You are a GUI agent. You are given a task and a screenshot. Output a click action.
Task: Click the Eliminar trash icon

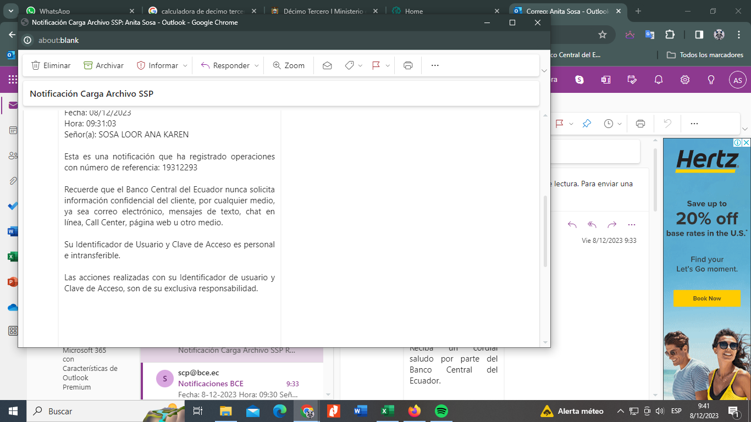click(36, 65)
